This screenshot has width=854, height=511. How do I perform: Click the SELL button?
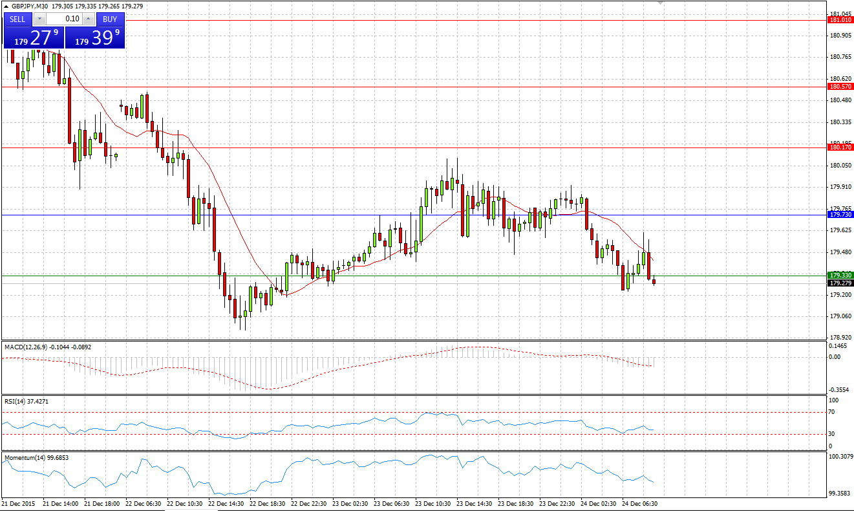click(17, 19)
